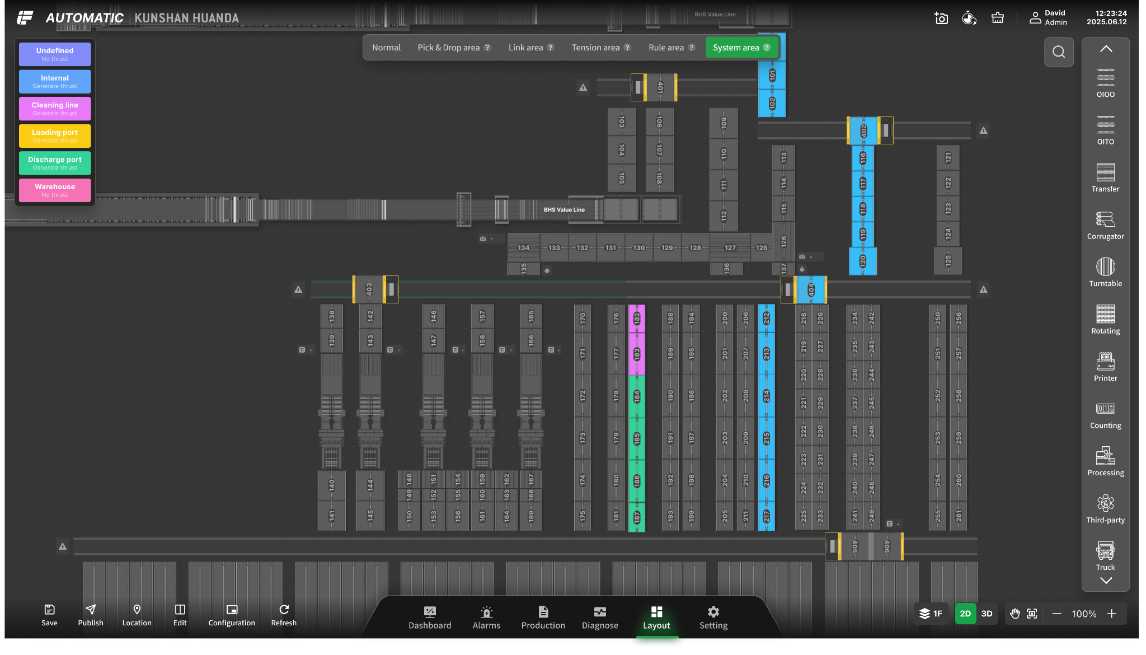The image size is (1146, 655).
Task: Click Publish in the bottom toolbar
Action: pos(91,615)
